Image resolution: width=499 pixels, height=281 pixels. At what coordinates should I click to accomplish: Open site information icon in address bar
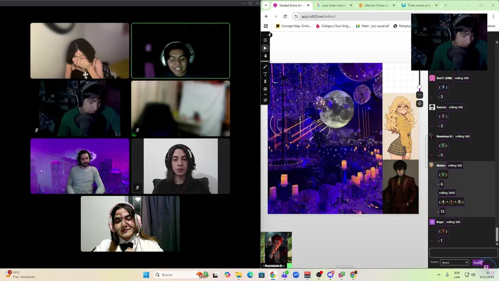click(x=296, y=16)
